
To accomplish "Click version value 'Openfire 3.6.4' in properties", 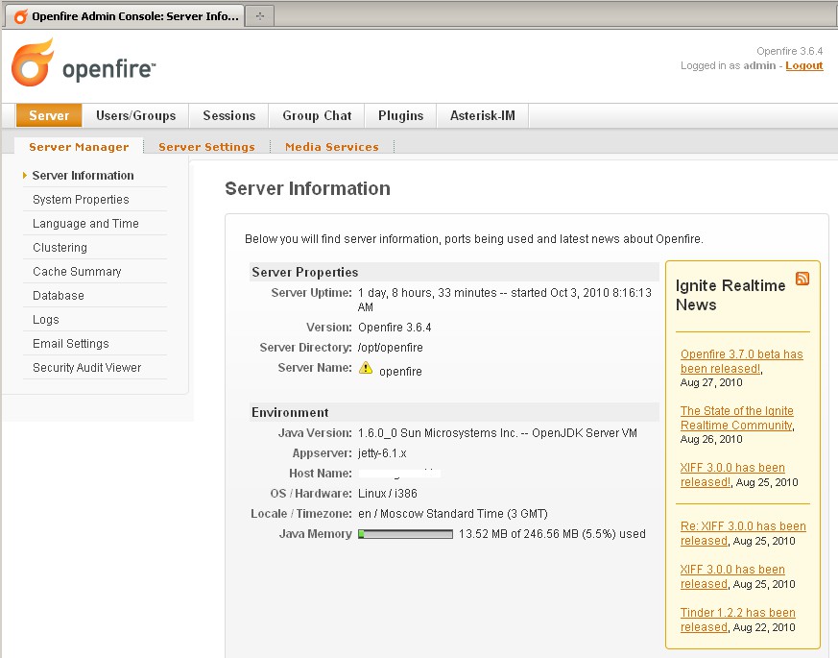I will pyautogui.click(x=395, y=328).
